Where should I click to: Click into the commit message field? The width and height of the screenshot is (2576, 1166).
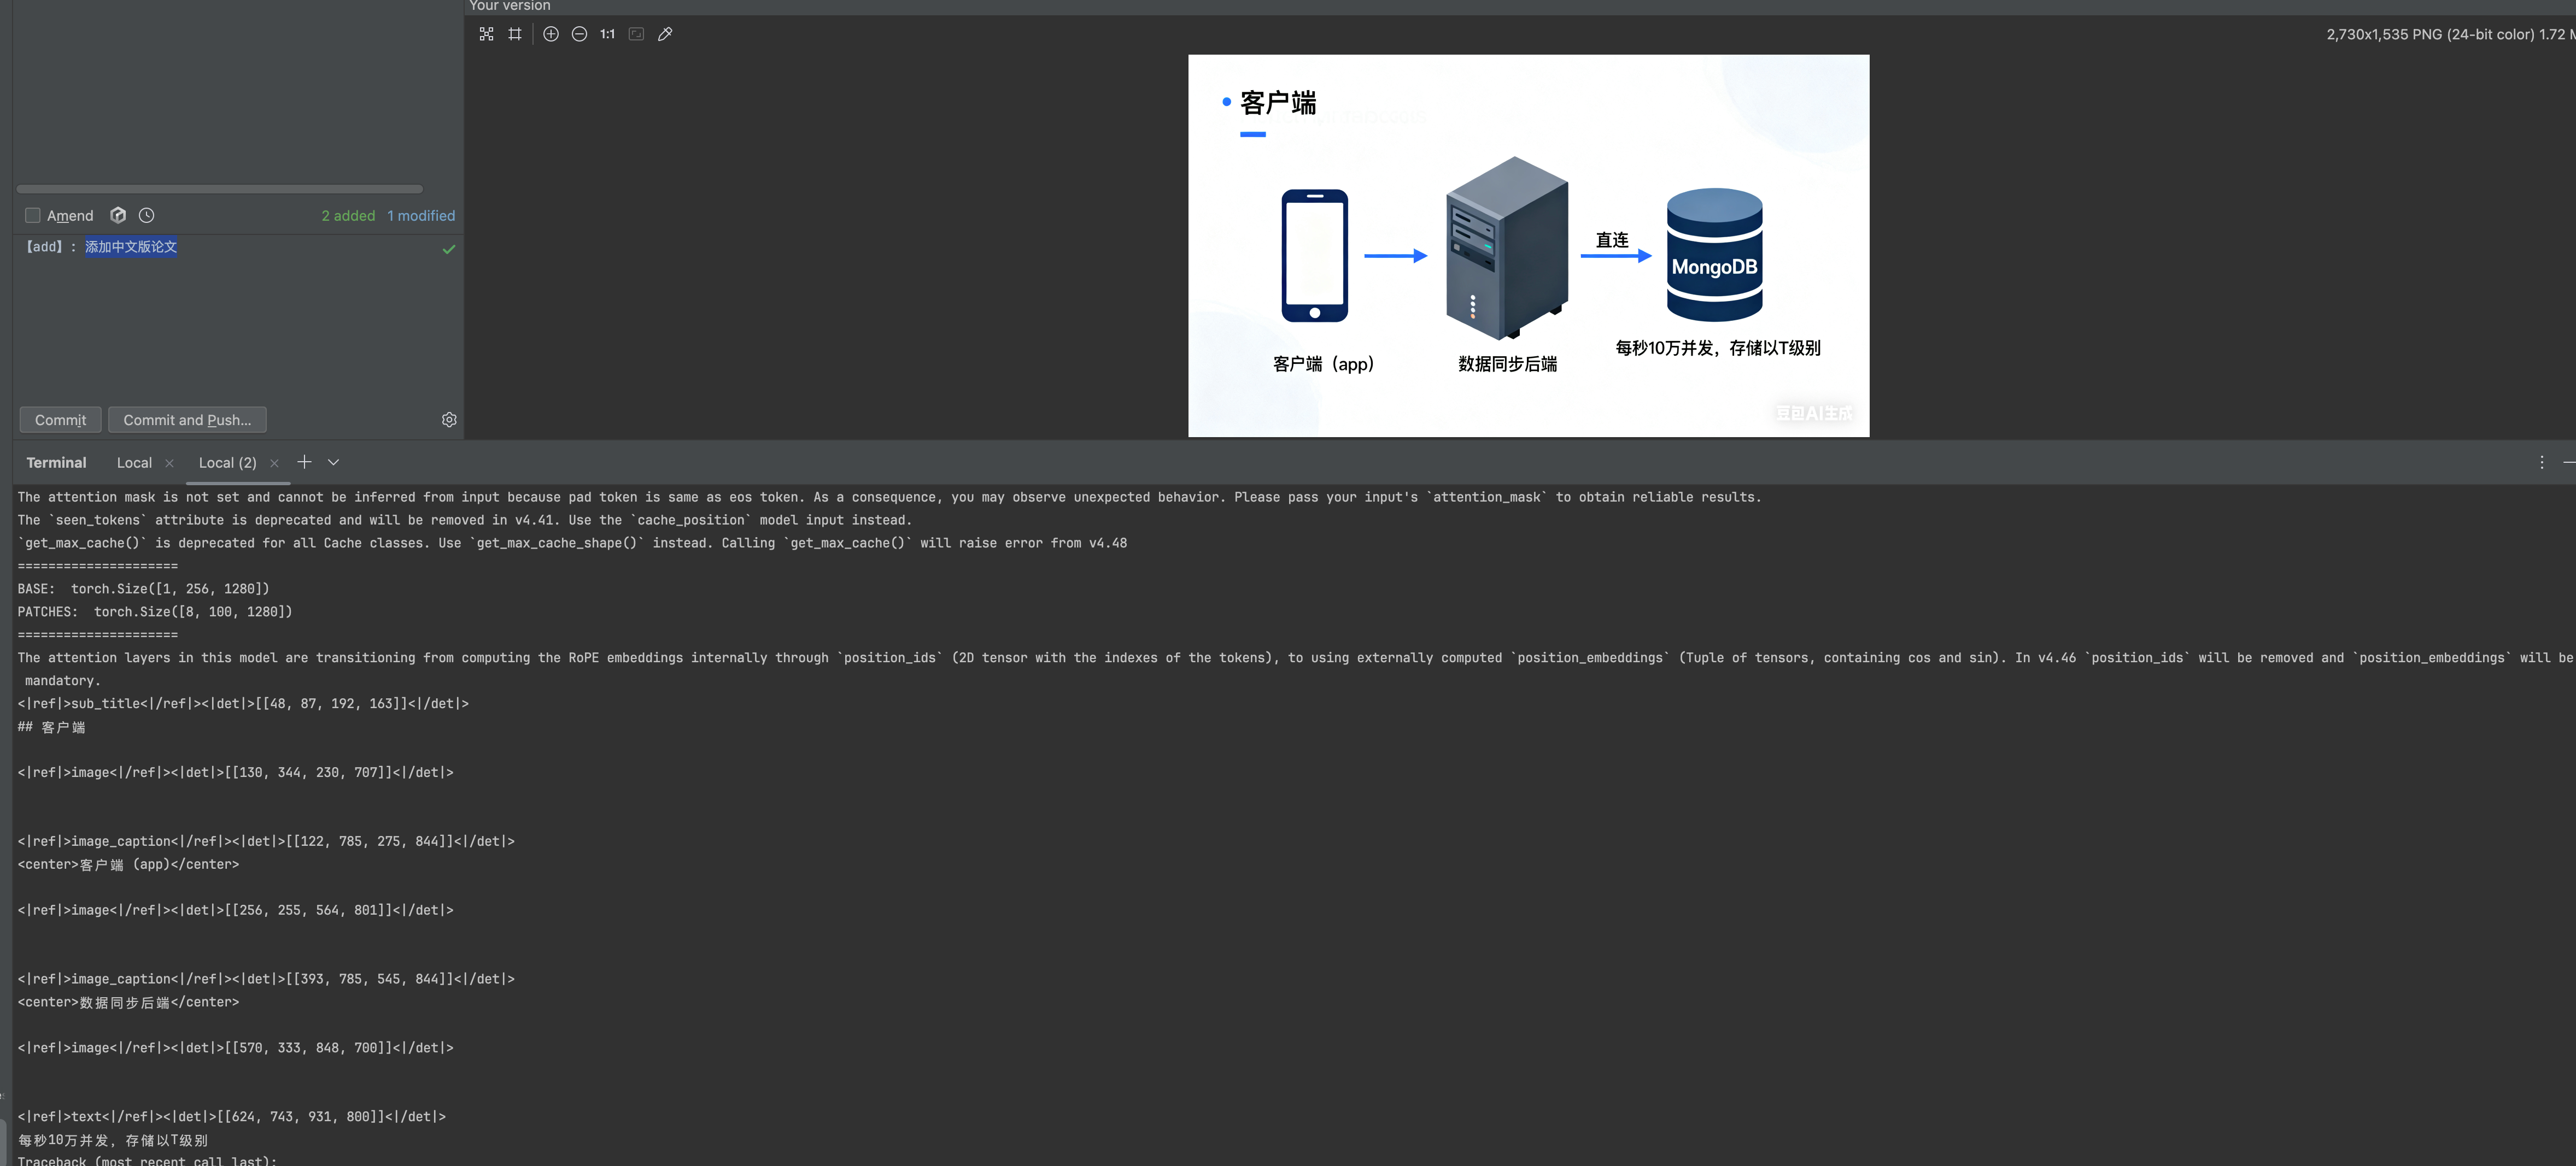point(230,320)
